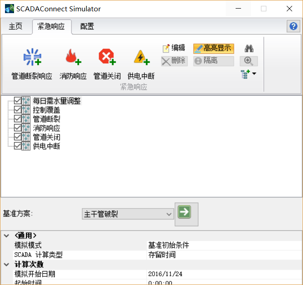The height and width of the screenshot is (285, 303).
Task: Open the tree add dropdown arrow
Action: pos(254,74)
